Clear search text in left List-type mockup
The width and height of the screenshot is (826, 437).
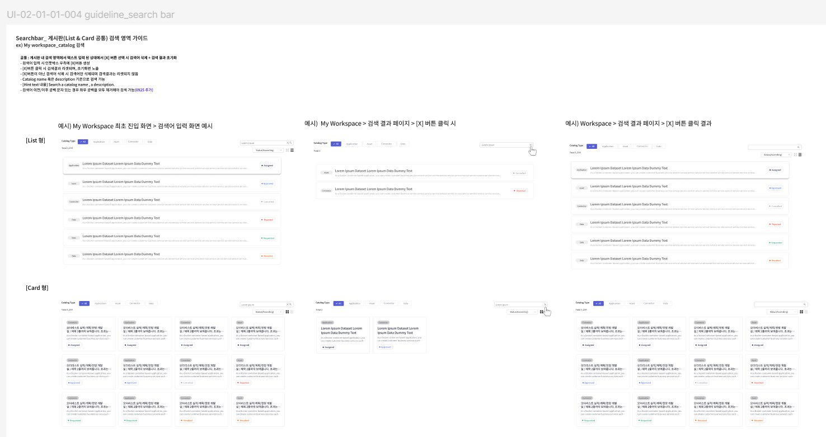(288, 143)
